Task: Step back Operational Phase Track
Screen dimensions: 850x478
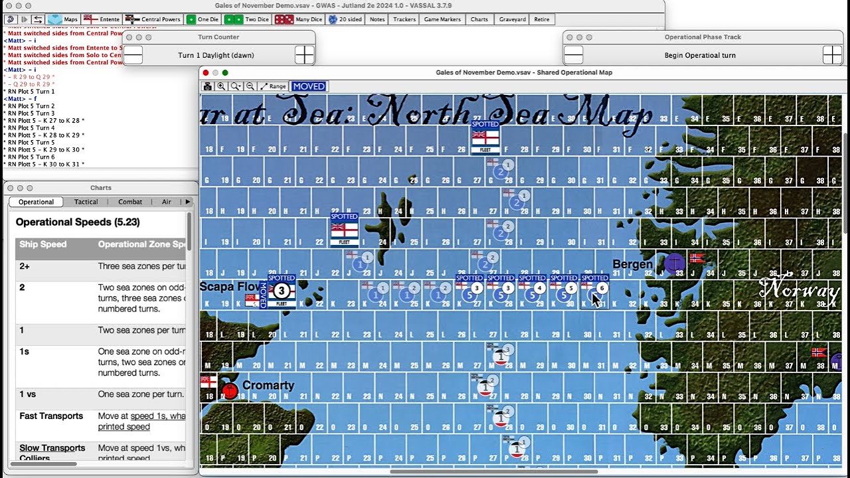Action: [x=573, y=55]
